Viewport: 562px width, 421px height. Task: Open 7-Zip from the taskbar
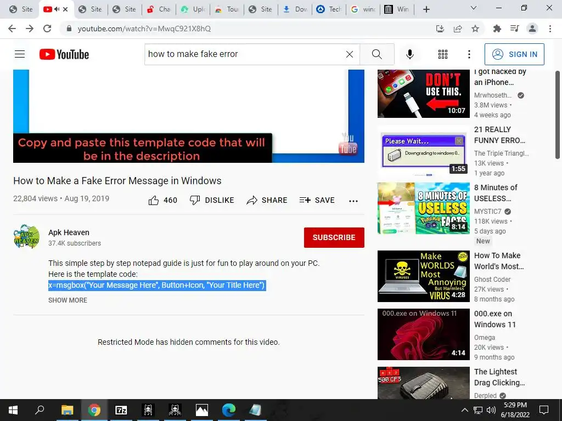tap(121, 410)
